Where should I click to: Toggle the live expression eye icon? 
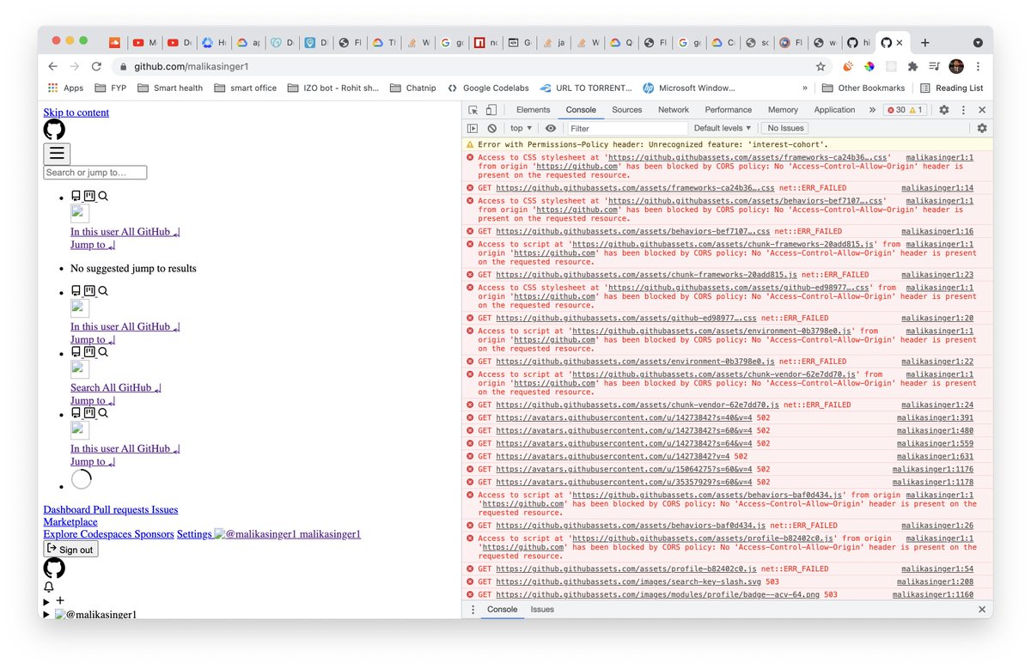[551, 128]
